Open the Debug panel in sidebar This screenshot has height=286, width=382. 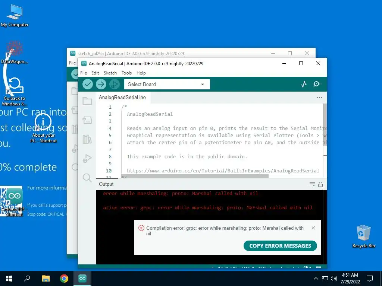coord(87,158)
